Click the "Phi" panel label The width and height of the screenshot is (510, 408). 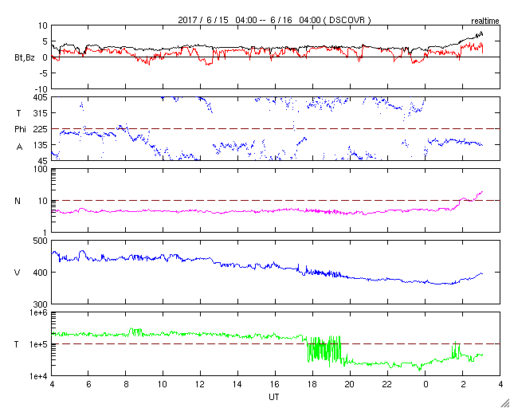click(19, 129)
